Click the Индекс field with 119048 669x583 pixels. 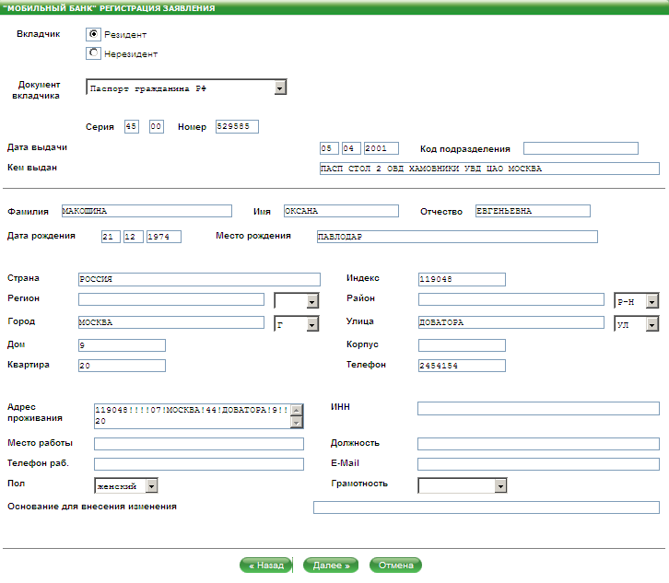[x=462, y=279]
